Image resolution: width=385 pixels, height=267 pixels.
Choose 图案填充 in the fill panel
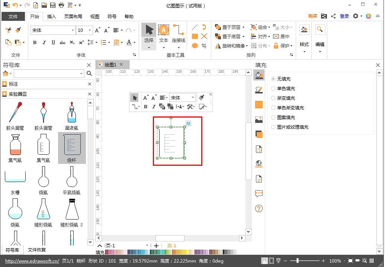274,117
